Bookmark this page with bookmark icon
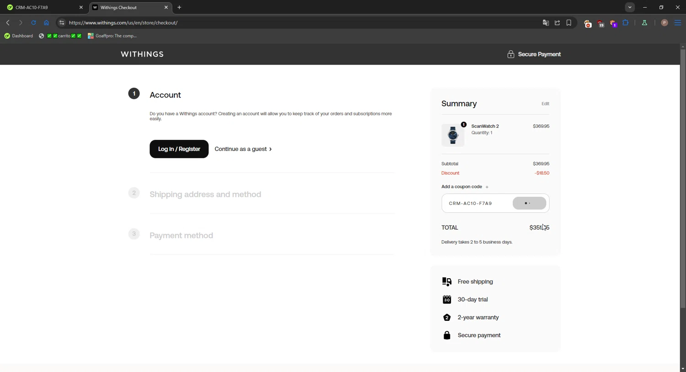The height and width of the screenshot is (372, 686). pos(569,23)
